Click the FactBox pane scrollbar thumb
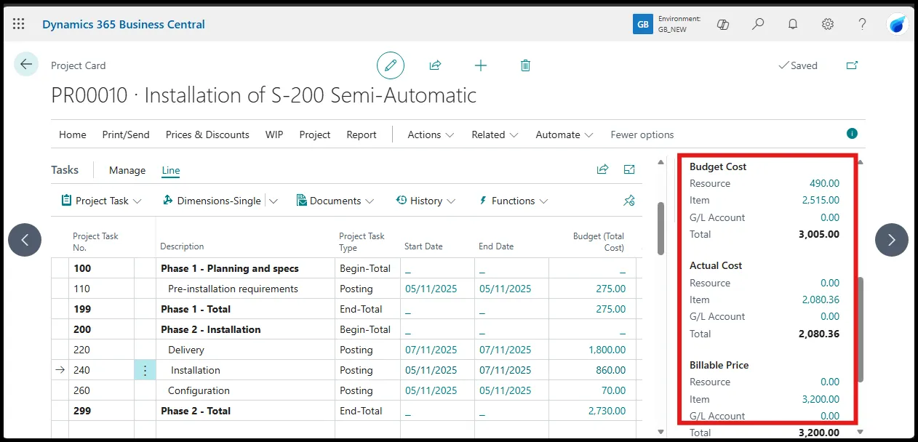This screenshot has width=918, height=442. [x=861, y=329]
